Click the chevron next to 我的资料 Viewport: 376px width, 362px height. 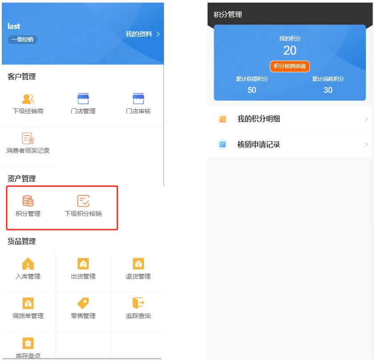coord(158,34)
